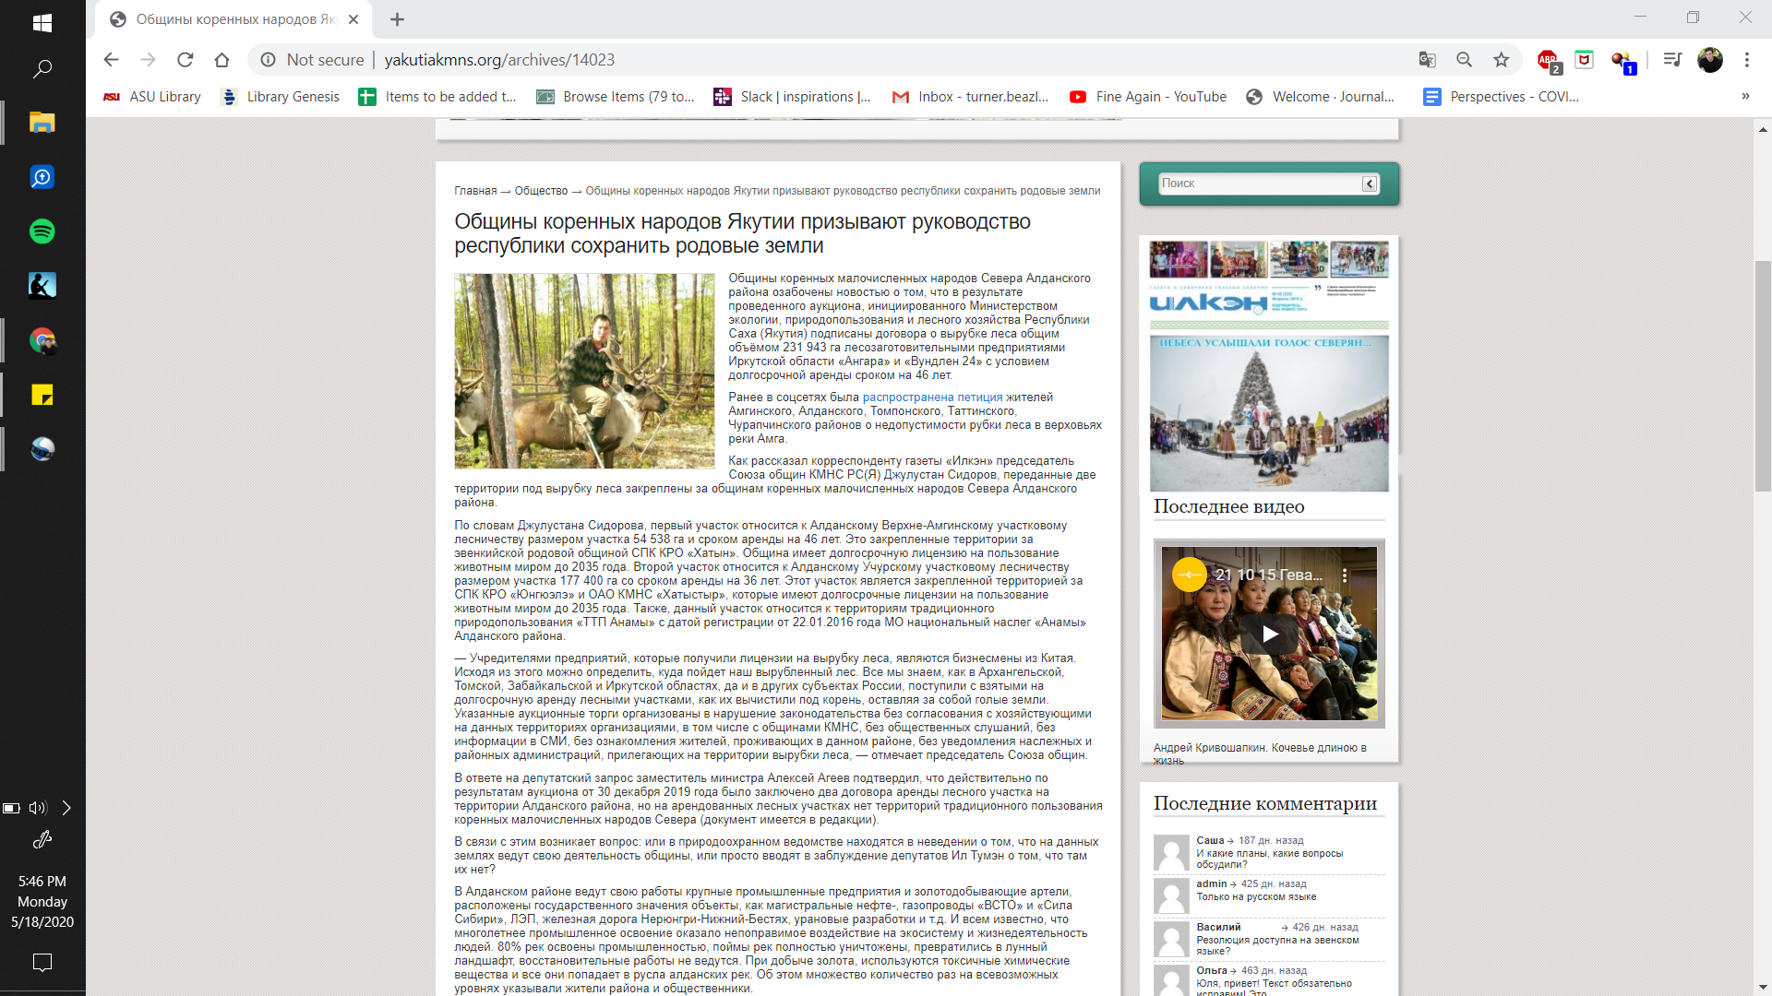The image size is (1772, 996).
Task: Open Spotify from the taskbar
Action: pos(42,231)
